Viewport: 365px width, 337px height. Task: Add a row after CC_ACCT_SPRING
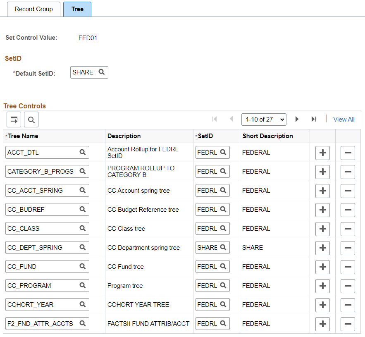pos(323,191)
